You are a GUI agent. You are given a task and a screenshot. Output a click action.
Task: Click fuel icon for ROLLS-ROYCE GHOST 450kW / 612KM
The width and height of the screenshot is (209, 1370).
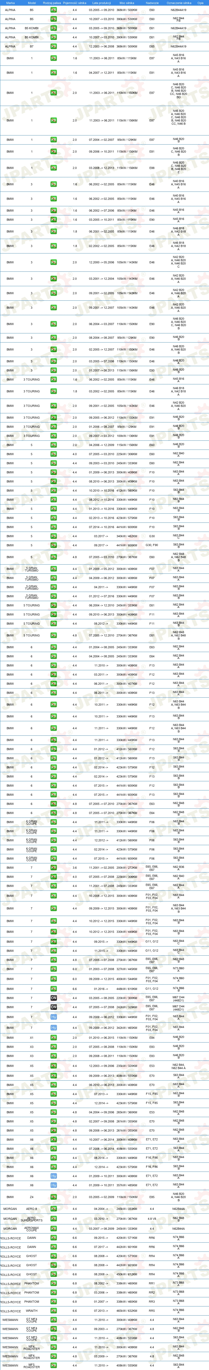pyautogui.click(x=53, y=1274)
